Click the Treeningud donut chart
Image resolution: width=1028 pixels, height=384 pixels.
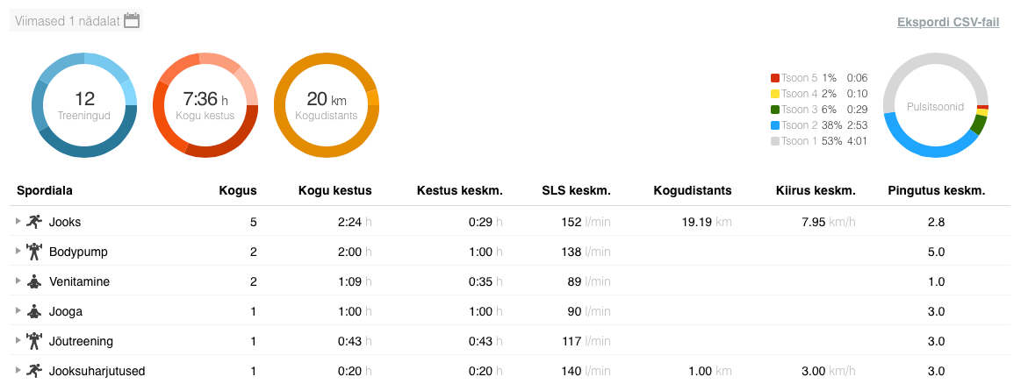(84, 105)
